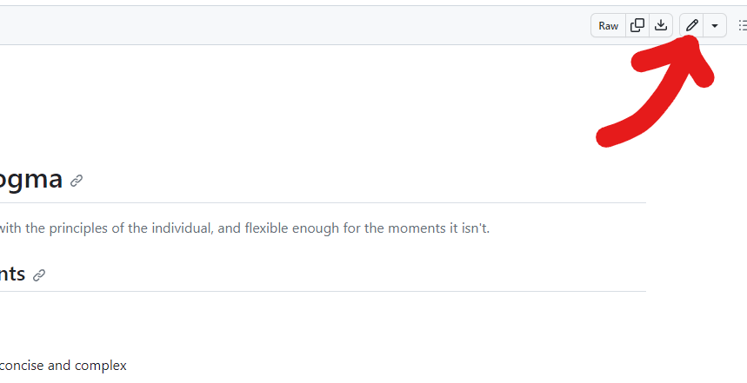The image size is (747, 383).
Task: Select the large "ogma" heading text
Action: [31, 180]
